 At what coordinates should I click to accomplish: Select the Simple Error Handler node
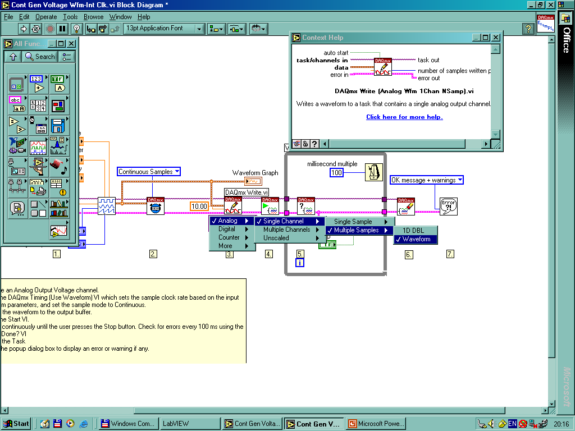coord(449,207)
